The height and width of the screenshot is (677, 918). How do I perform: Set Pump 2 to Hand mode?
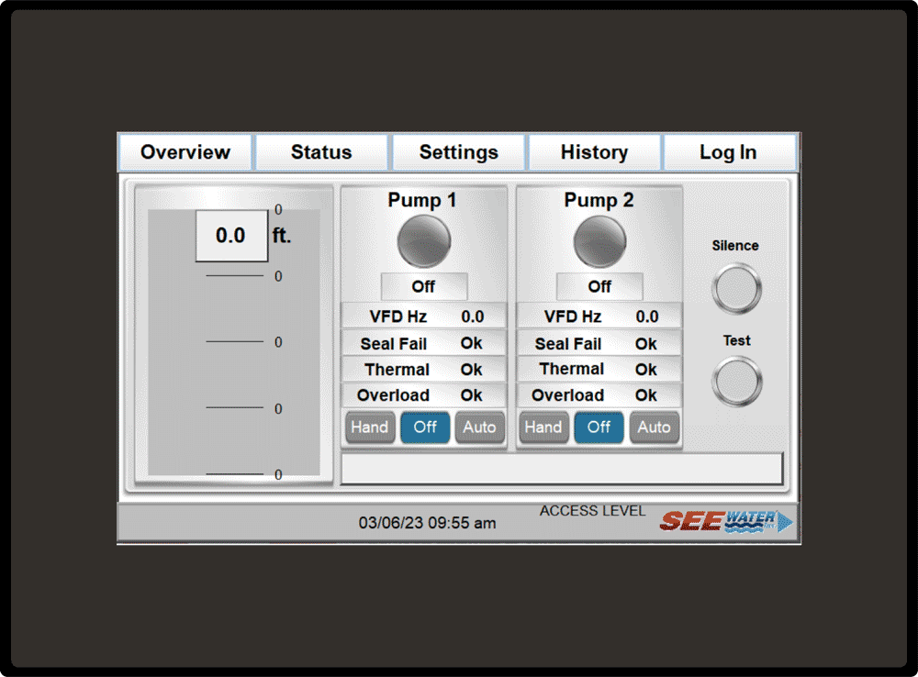(x=543, y=427)
